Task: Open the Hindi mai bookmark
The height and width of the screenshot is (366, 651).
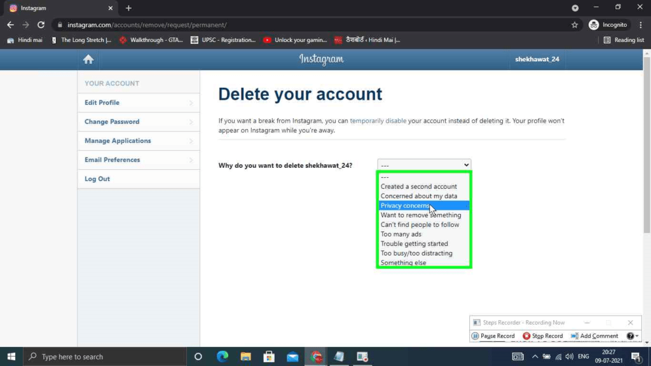Action: coord(25,40)
